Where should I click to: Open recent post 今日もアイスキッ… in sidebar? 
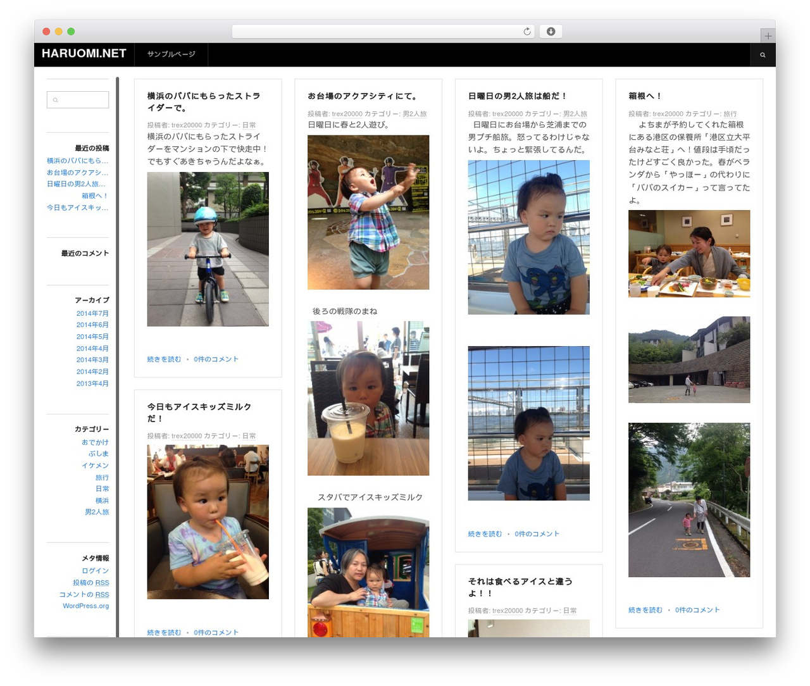click(x=77, y=208)
